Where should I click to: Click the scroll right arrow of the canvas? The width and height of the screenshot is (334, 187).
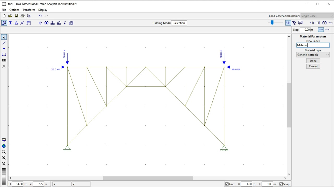[285, 178]
